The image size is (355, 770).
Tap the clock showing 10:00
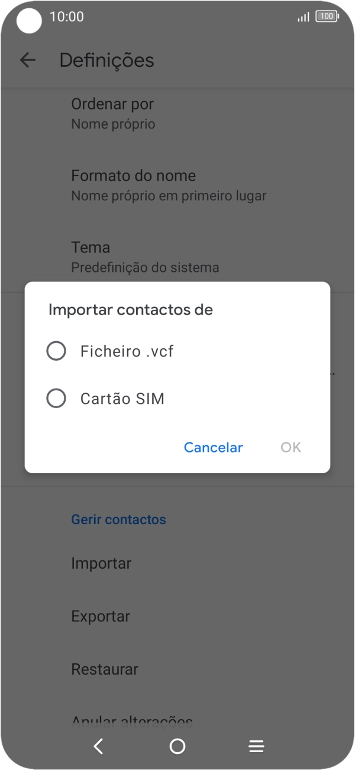68,17
